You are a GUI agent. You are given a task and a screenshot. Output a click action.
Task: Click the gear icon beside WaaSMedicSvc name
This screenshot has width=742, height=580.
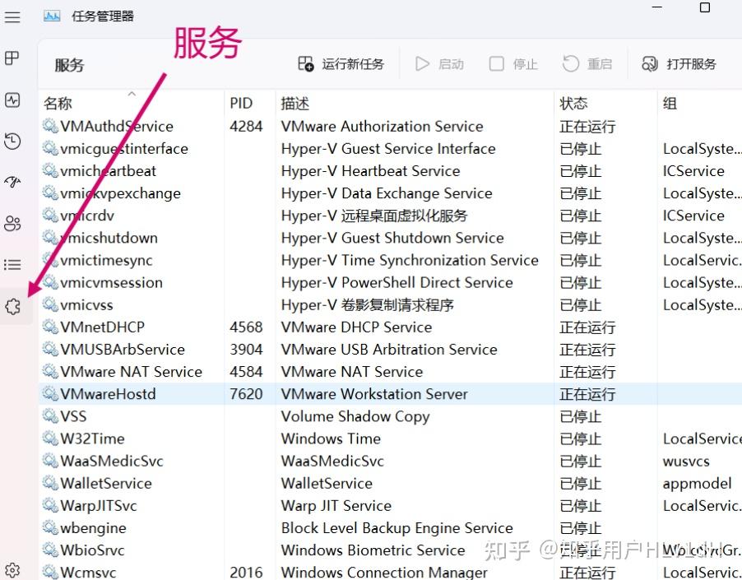(x=50, y=460)
